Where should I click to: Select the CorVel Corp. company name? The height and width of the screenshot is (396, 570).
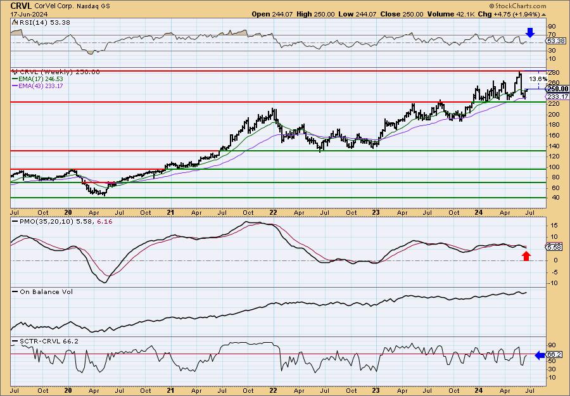coord(54,6)
